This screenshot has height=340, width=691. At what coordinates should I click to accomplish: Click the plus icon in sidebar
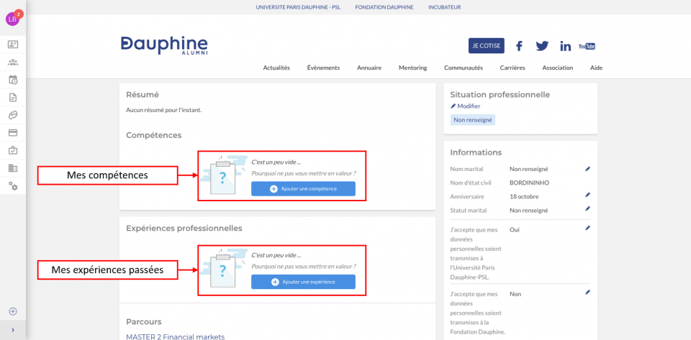tap(13, 311)
